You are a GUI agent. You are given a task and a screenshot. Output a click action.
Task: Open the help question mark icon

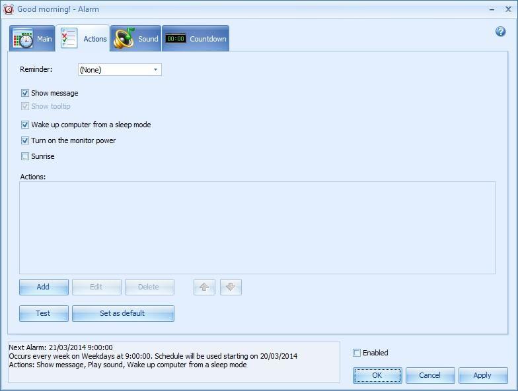click(x=500, y=32)
